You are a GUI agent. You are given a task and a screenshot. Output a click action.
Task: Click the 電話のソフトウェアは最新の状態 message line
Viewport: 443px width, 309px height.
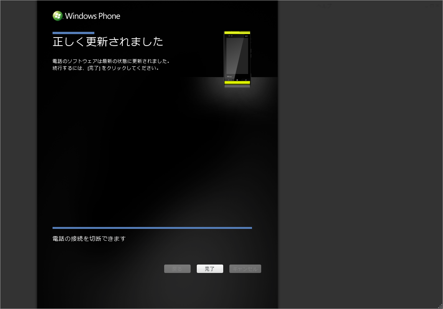click(x=111, y=61)
